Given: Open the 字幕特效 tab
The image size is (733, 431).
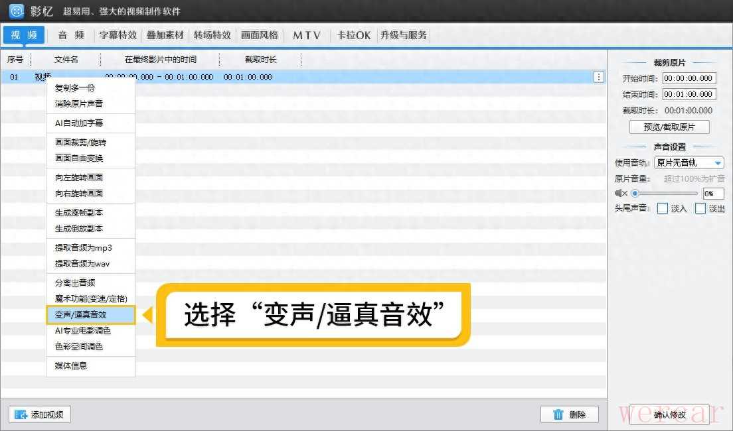Looking at the screenshot, I should (x=118, y=35).
